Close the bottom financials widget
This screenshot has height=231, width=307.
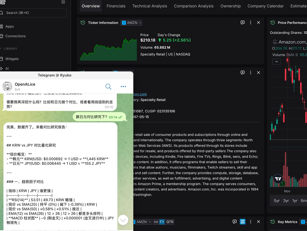(x=258, y=222)
